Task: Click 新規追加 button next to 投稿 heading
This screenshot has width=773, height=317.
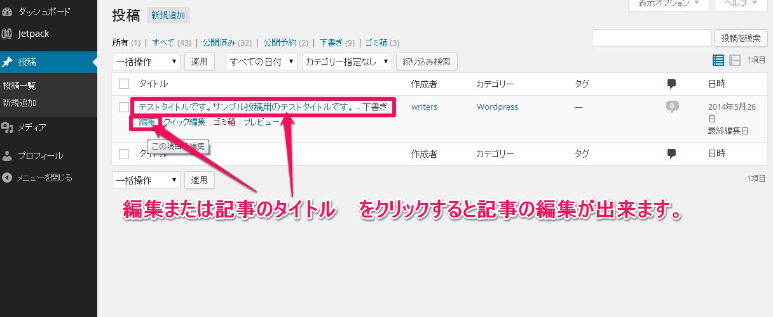Action: [168, 15]
